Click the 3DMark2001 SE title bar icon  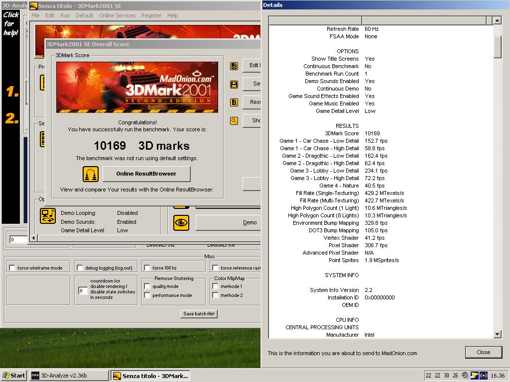point(33,5)
